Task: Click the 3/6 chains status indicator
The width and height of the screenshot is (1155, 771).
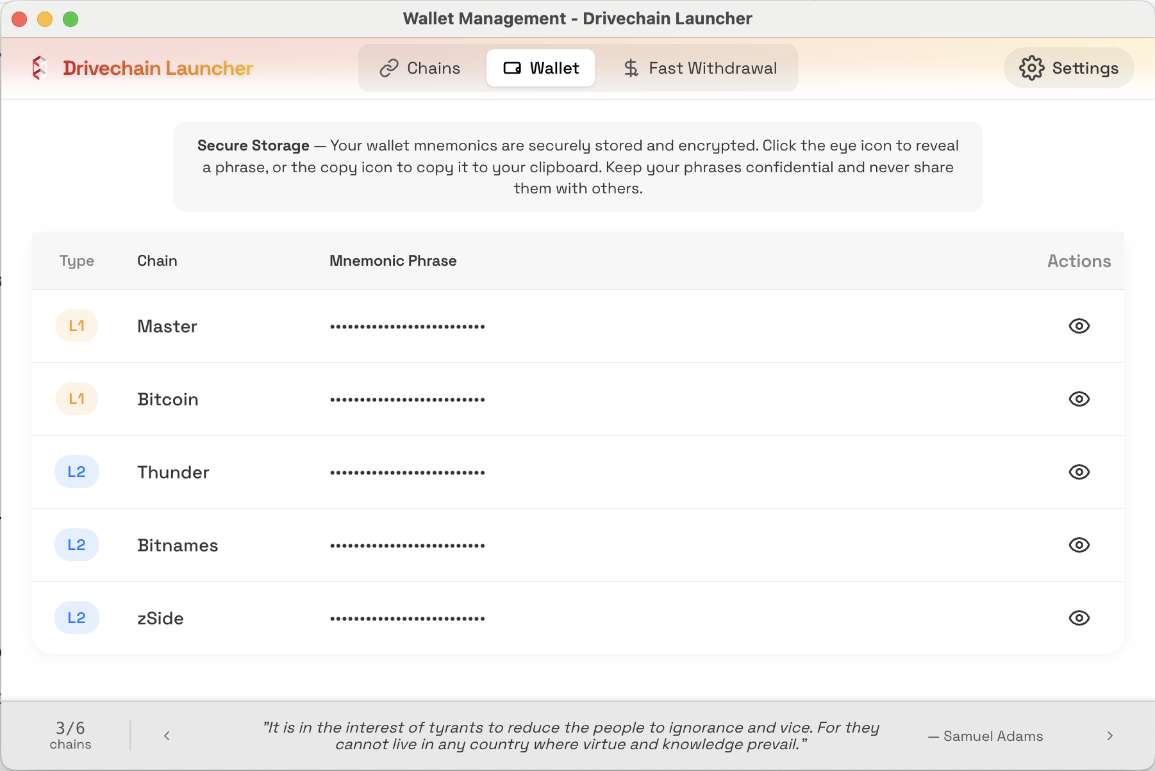Action: [x=71, y=735]
